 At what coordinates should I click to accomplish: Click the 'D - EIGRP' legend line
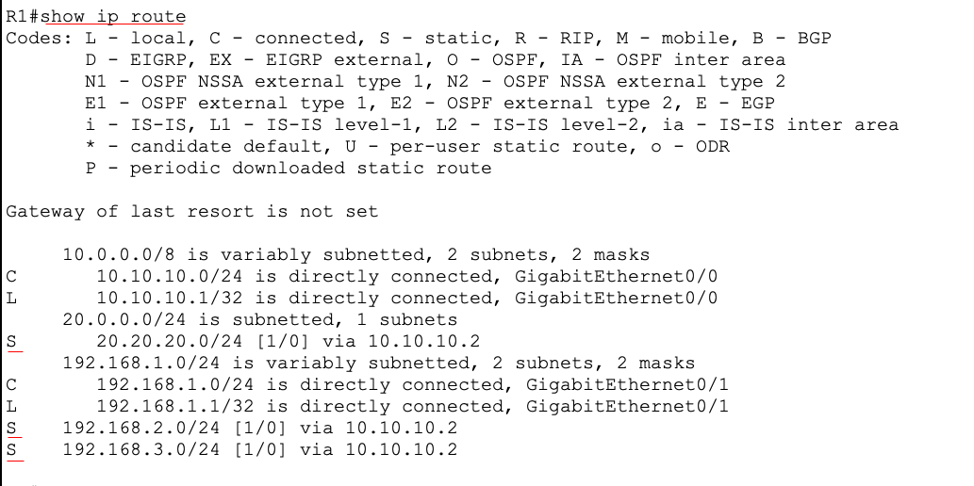(436, 60)
